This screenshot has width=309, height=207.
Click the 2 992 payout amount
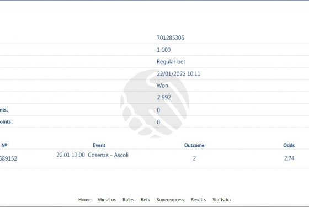[x=164, y=97]
